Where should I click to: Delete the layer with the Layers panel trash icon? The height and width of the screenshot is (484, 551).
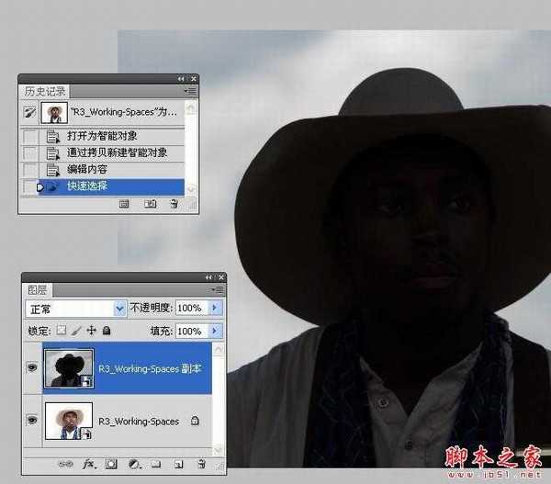coord(202,464)
